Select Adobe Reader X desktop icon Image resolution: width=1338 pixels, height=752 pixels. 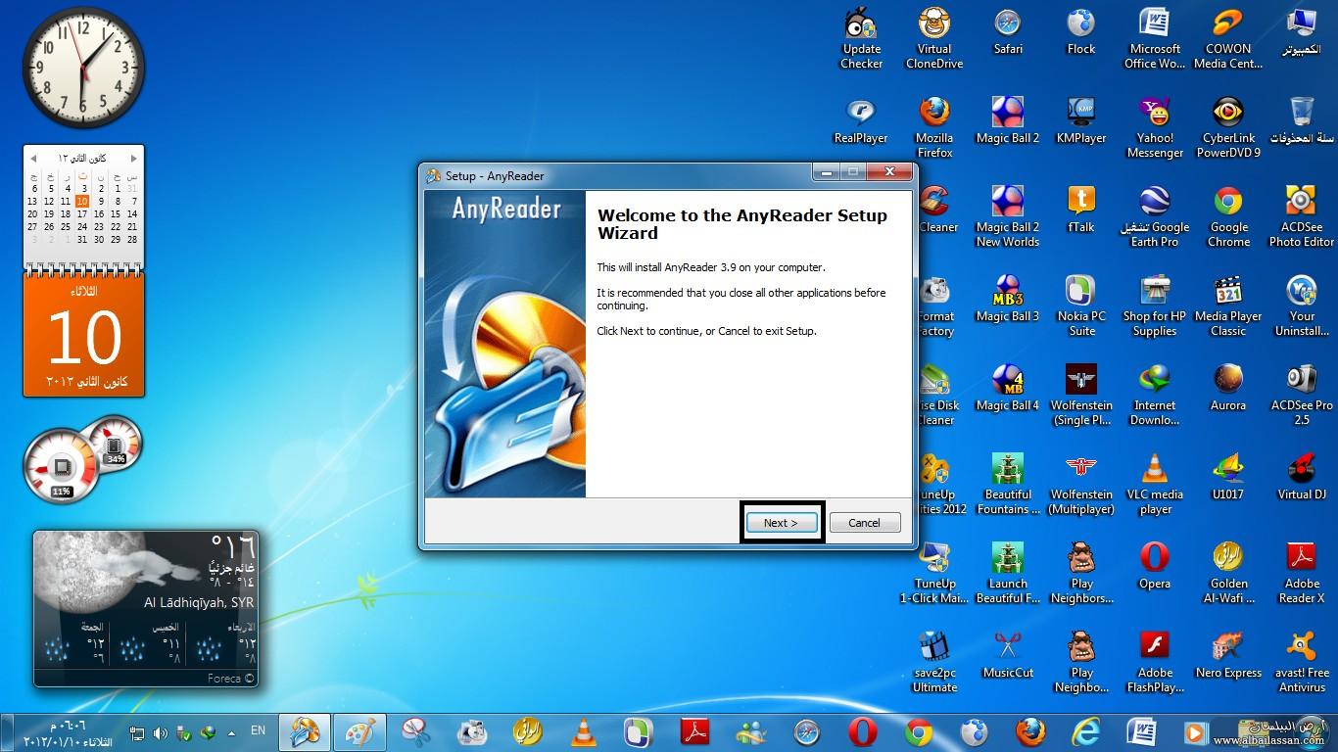[x=1302, y=574]
